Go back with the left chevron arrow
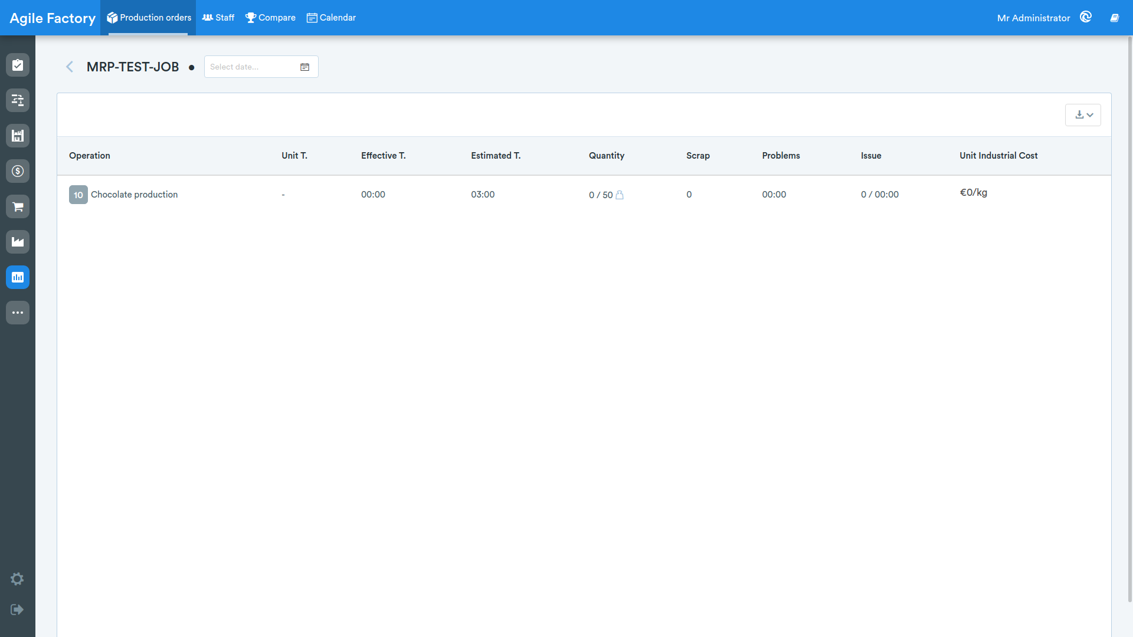Viewport: 1133px width, 637px height. coord(70,67)
